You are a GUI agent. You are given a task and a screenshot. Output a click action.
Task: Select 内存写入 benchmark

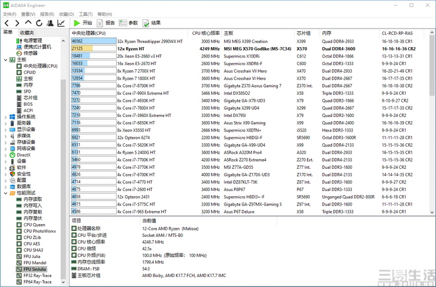point(29,205)
